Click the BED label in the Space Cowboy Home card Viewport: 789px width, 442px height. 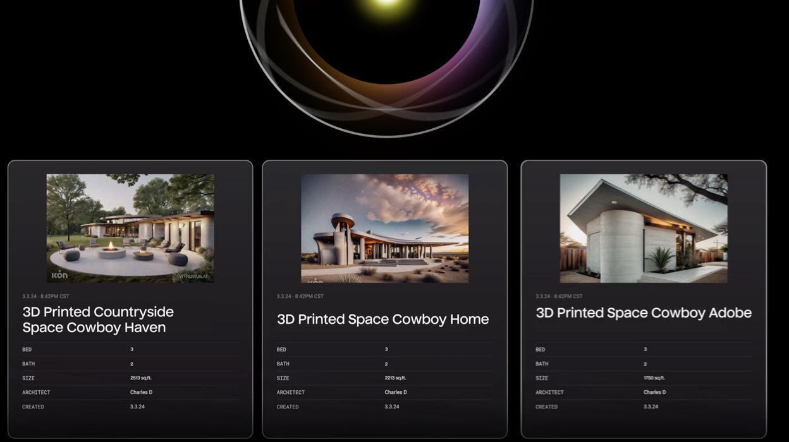[281, 349]
